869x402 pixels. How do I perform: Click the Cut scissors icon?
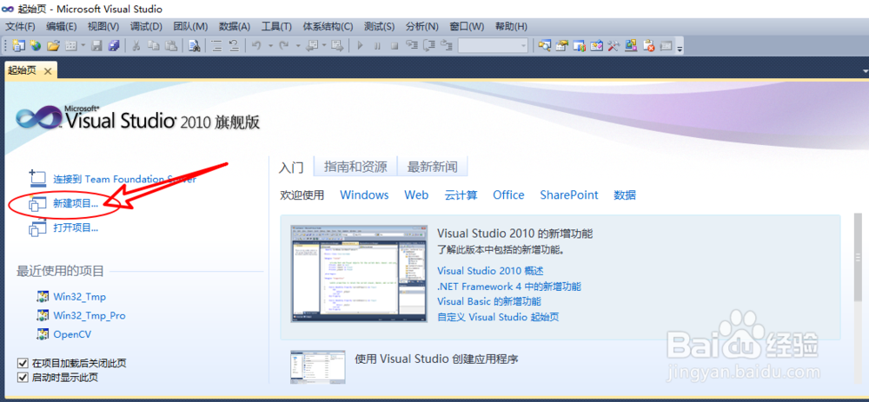(136, 46)
